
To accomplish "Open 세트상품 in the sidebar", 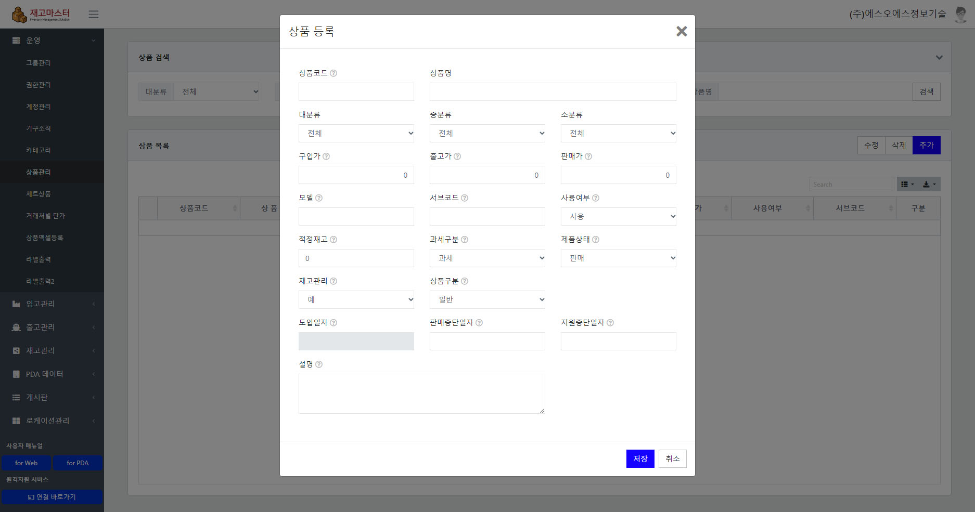I will 52,194.
